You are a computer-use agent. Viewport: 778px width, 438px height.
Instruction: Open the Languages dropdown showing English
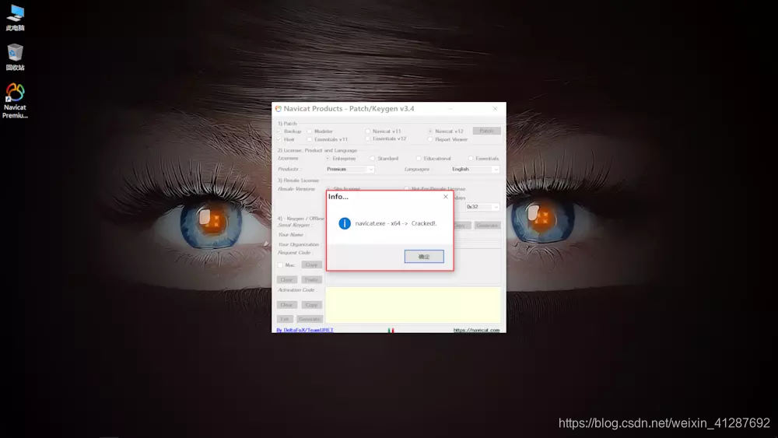475,169
